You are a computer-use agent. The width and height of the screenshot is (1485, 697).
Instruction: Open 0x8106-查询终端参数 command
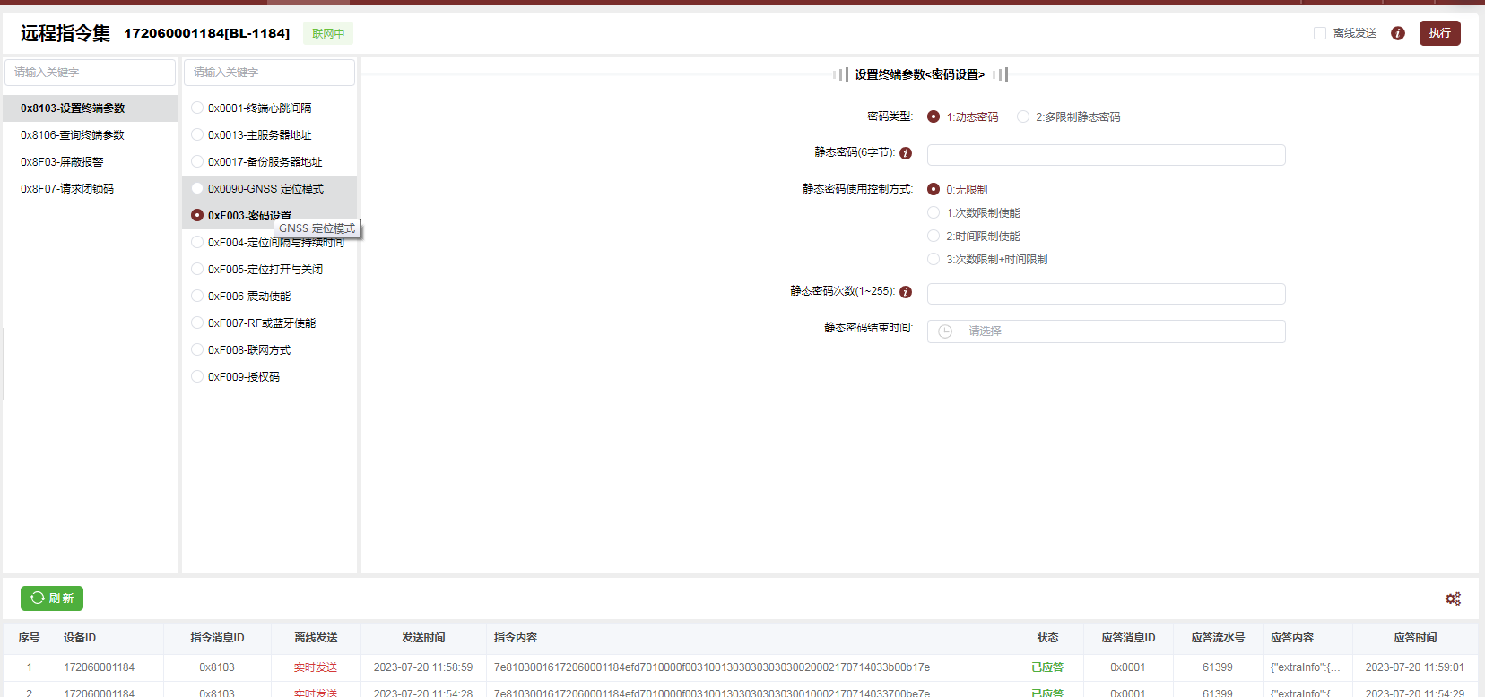click(73, 135)
